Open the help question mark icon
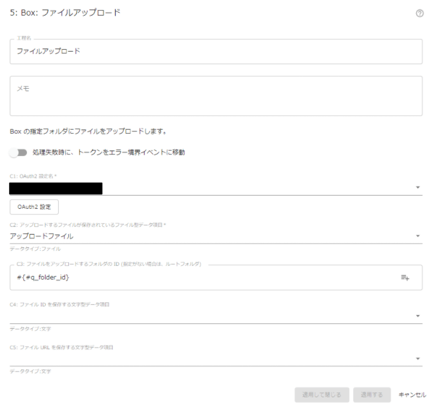Viewport: 433px width, 405px height. click(x=419, y=13)
